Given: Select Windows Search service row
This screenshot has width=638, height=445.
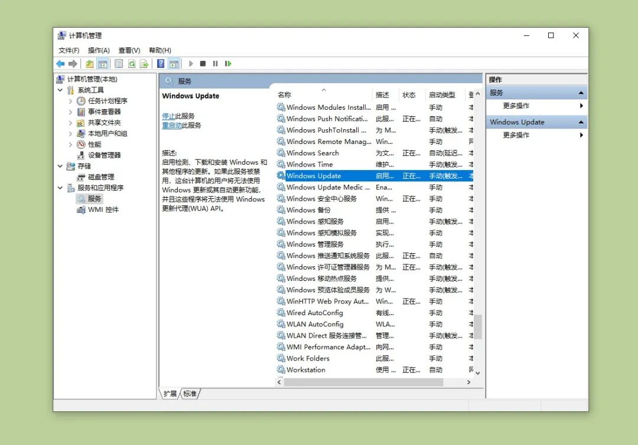Looking at the screenshot, I should (375, 153).
